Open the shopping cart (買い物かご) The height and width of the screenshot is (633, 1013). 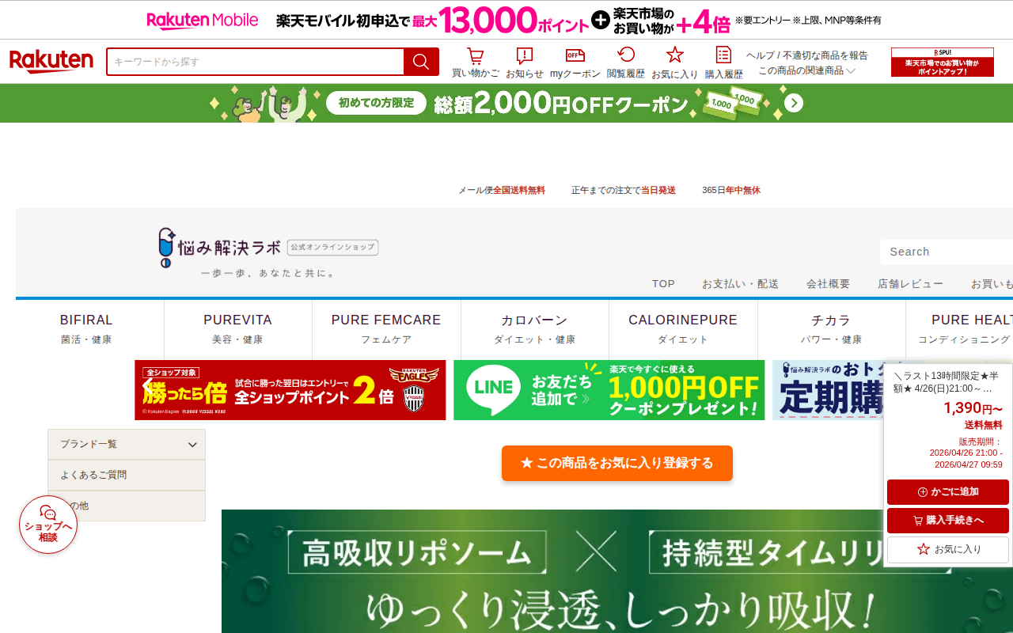[x=476, y=63]
